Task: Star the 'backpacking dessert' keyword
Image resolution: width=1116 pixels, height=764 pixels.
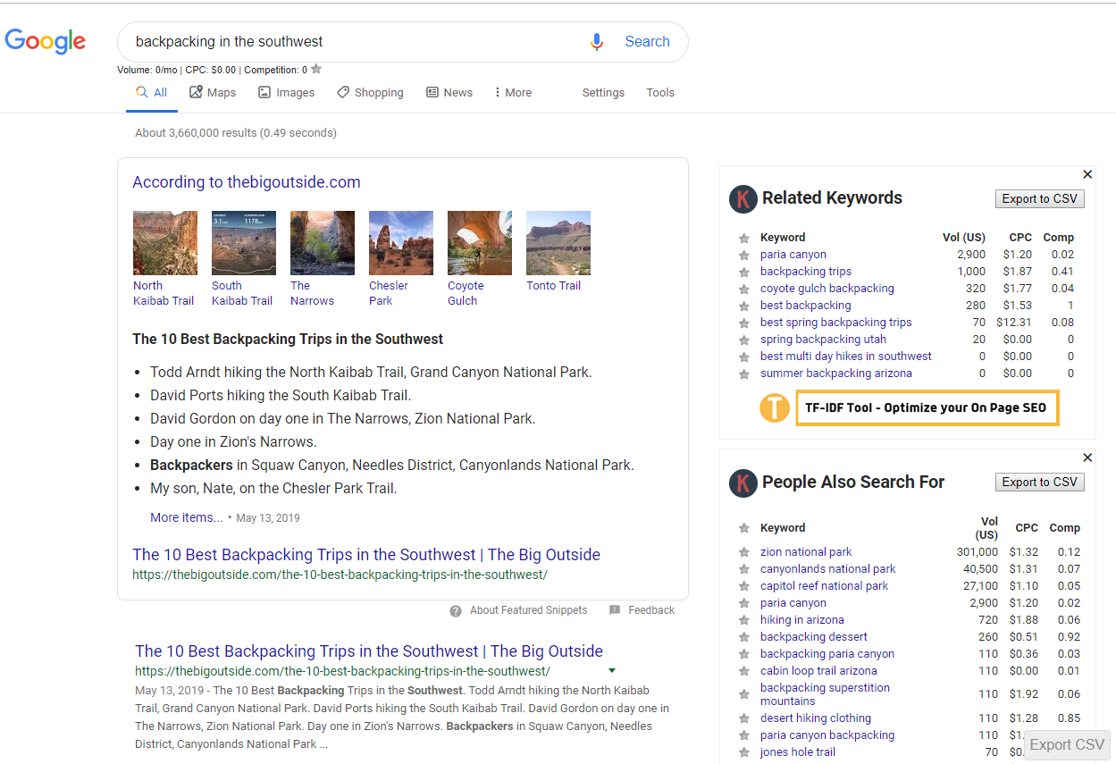Action: [x=743, y=637]
